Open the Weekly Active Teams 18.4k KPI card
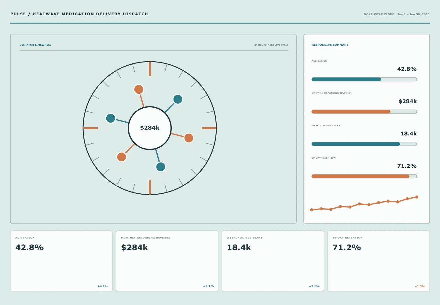 273,261
